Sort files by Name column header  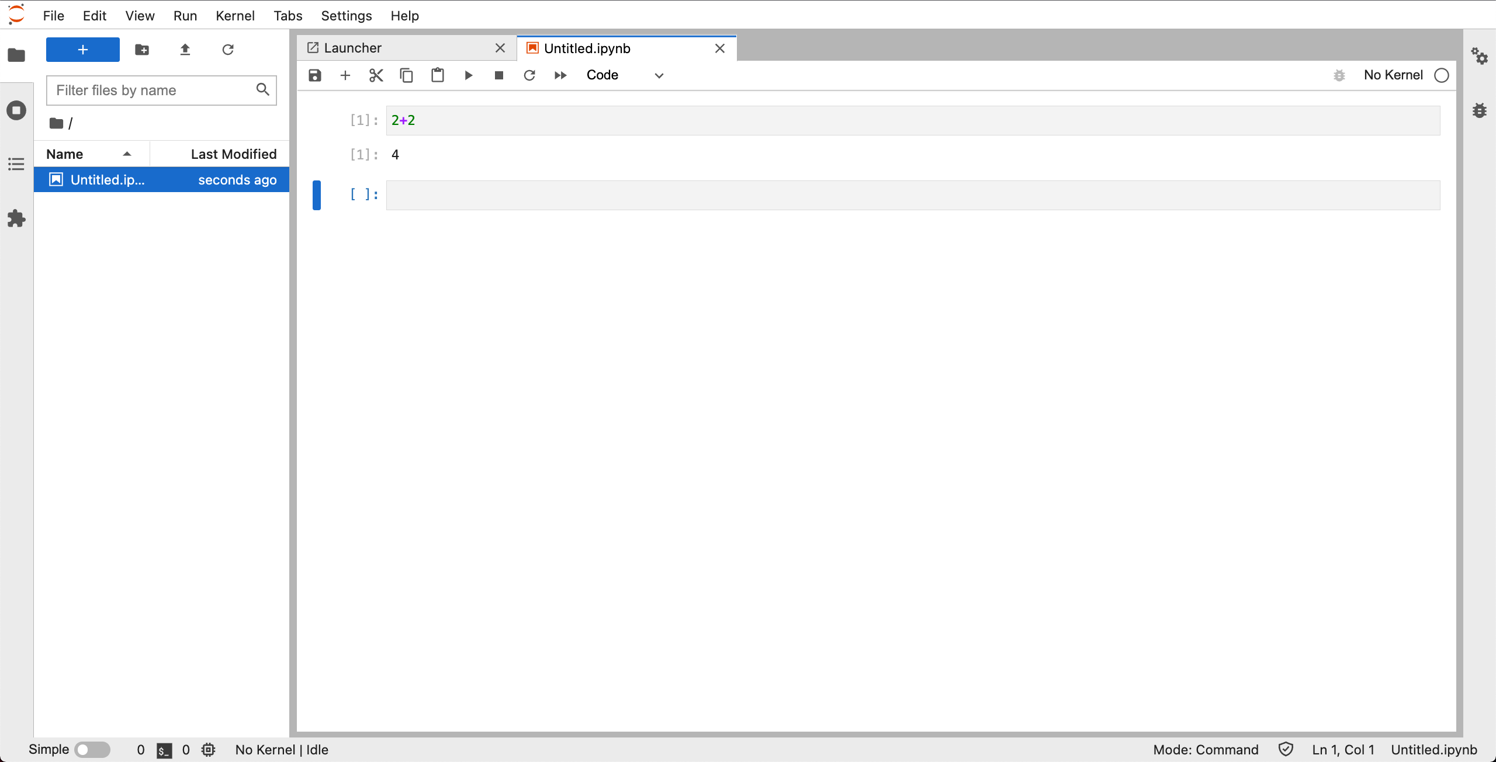coord(64,154)
